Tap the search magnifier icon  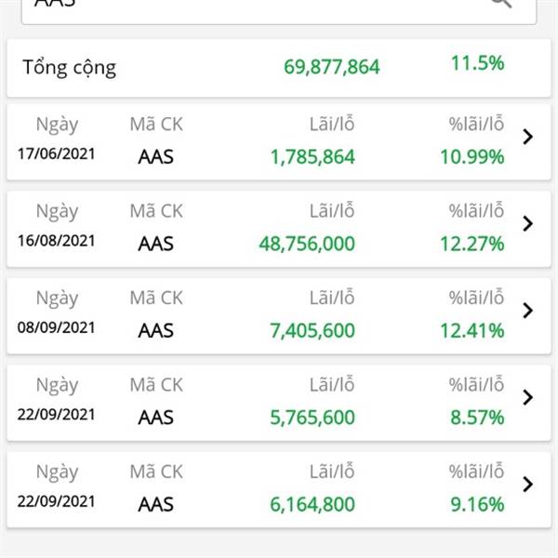point(502,3)
